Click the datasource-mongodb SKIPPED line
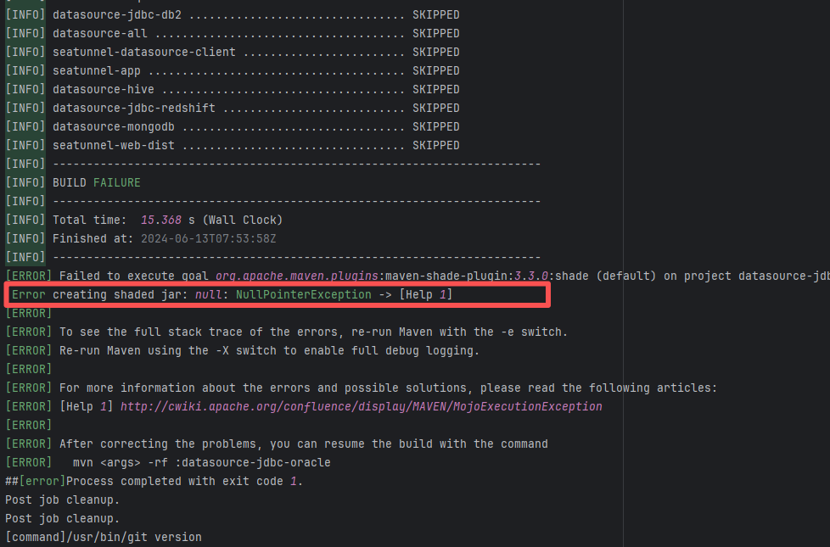Image resolution: width=830 pixels, height=547 pixels. (255, 126)
